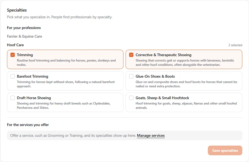Click the Trimming card title
Viewport: 249px width, 162px height.
point(25,55)
